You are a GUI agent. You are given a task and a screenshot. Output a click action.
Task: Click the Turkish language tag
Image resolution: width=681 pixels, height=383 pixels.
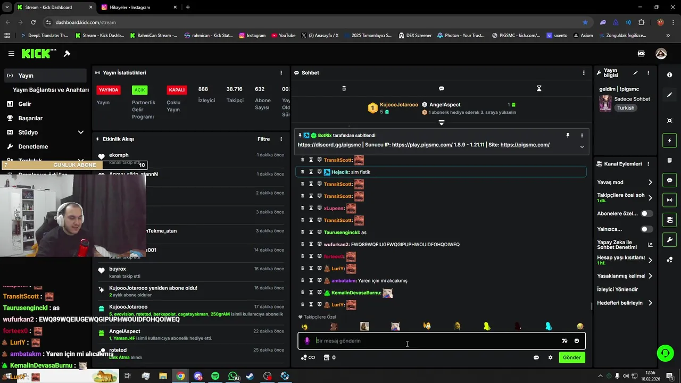click(x=626, y=108)
